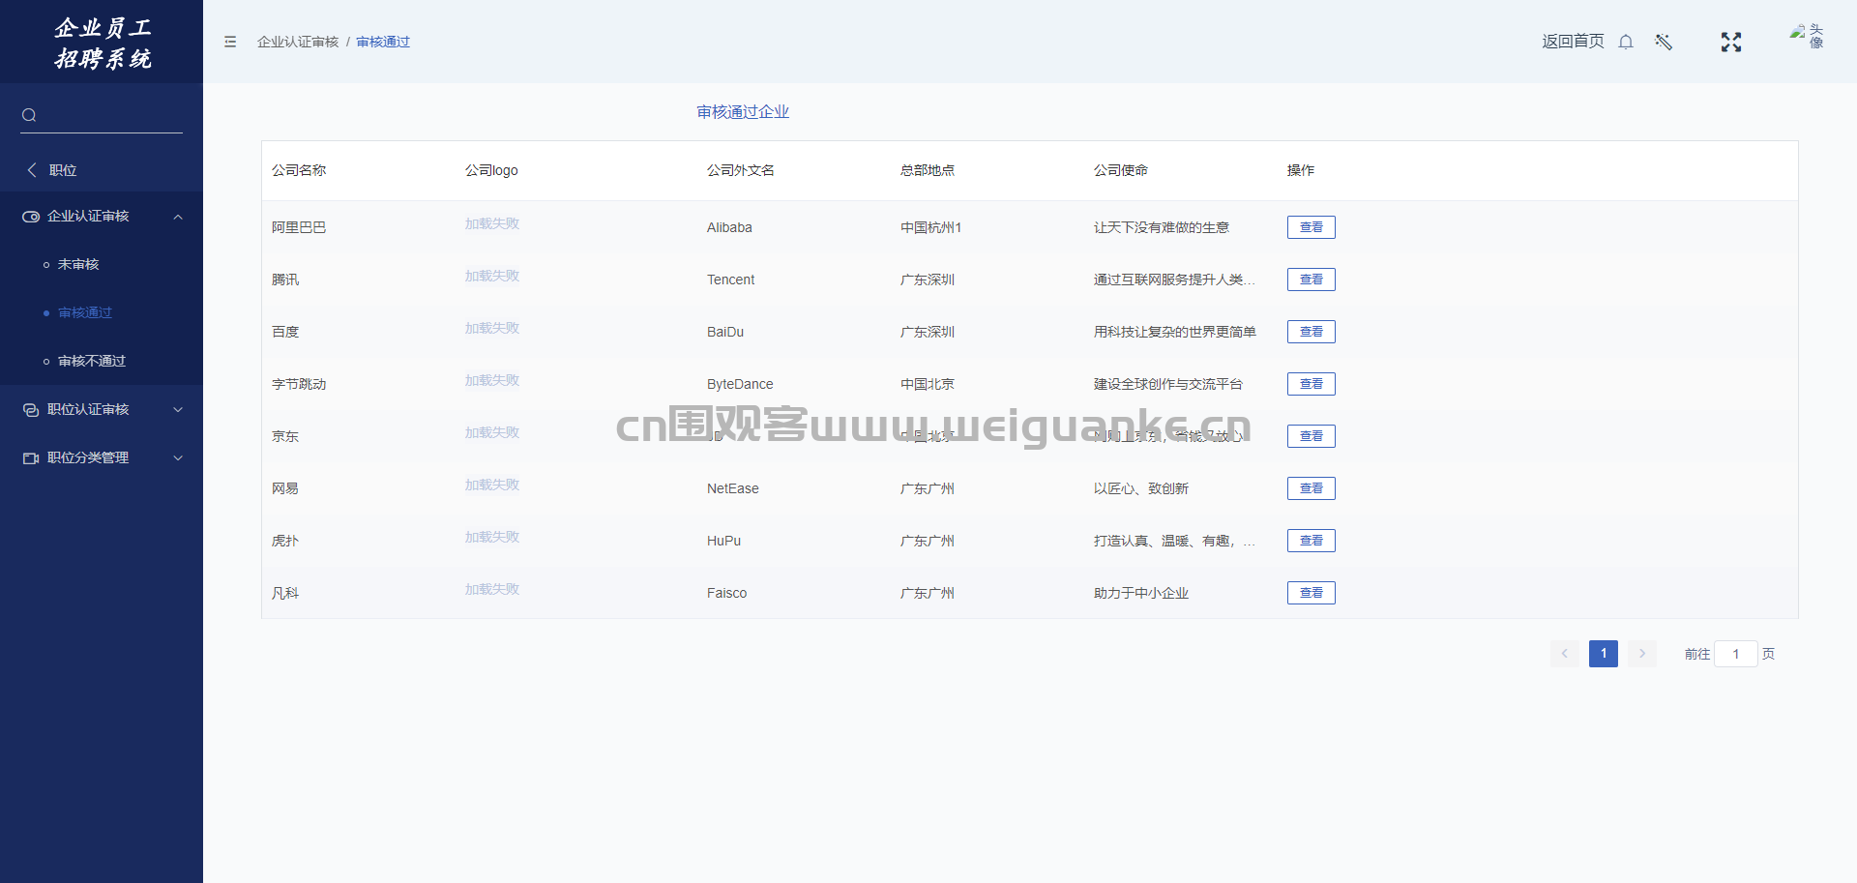Screen dimensions: 1857x883
Task: Click the Faisco cell
Action: pyautogui.click(x=726, y=593)
